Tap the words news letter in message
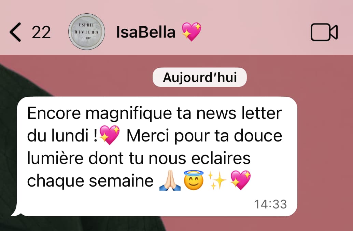353x231 pixels. click(x=239, y=113)
